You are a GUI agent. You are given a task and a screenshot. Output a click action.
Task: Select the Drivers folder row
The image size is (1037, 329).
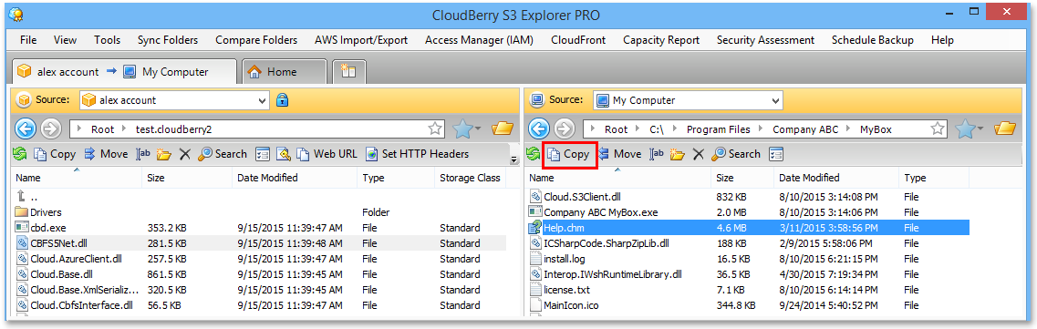pyautogui.click(x=259, y=212)
